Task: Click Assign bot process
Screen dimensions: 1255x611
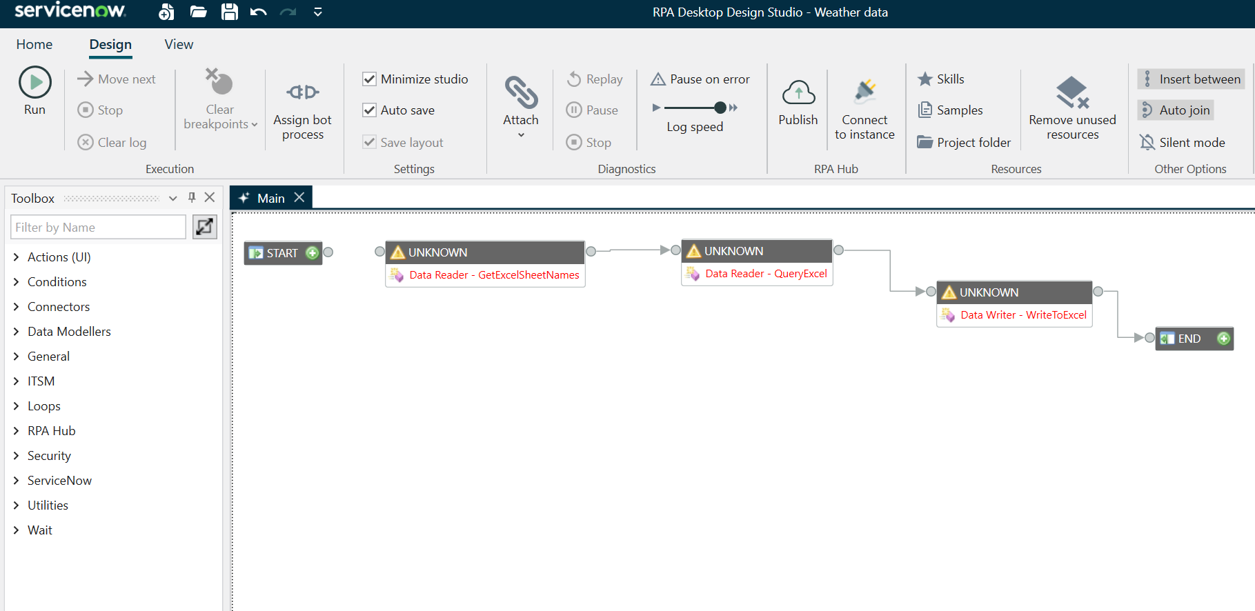Action: (303, 110)
